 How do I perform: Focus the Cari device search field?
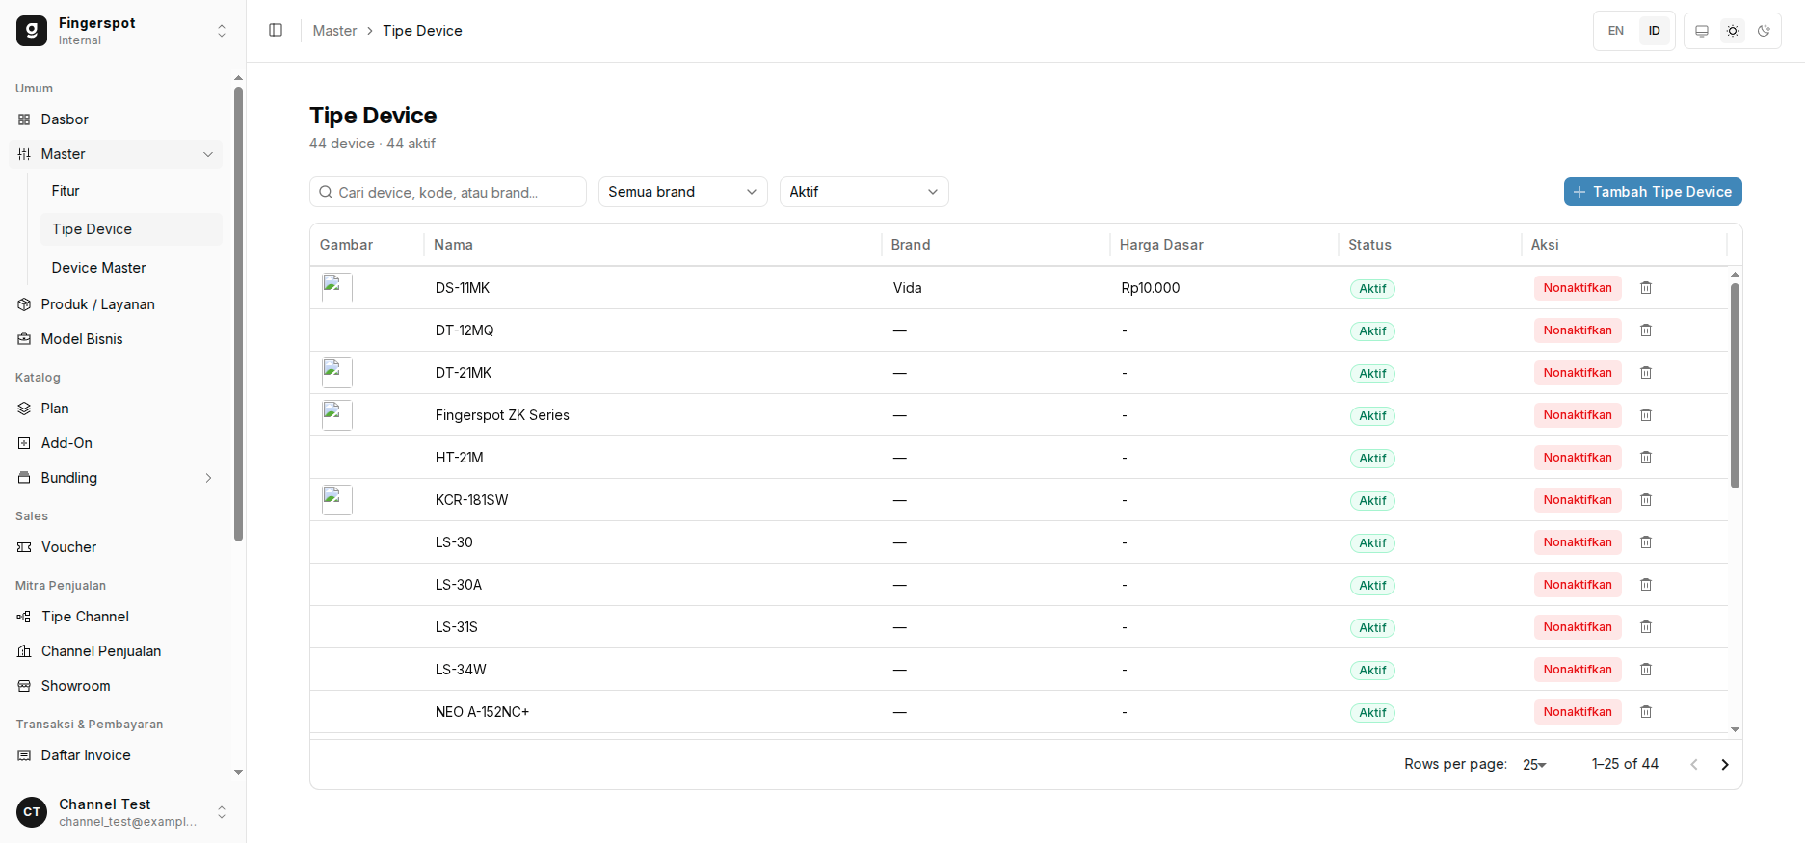pos(448,192)
